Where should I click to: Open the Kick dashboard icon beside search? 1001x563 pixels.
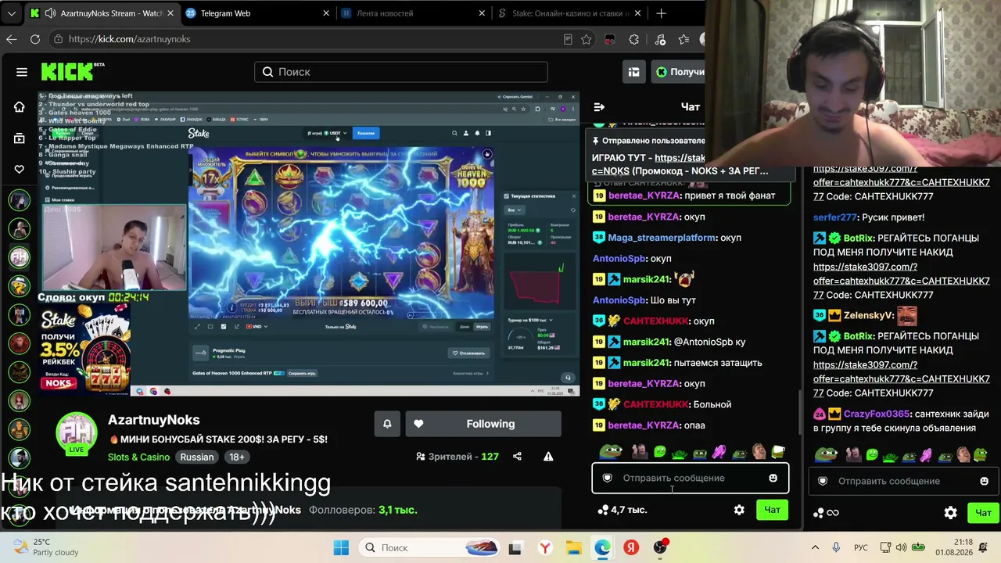pos(633,72)
